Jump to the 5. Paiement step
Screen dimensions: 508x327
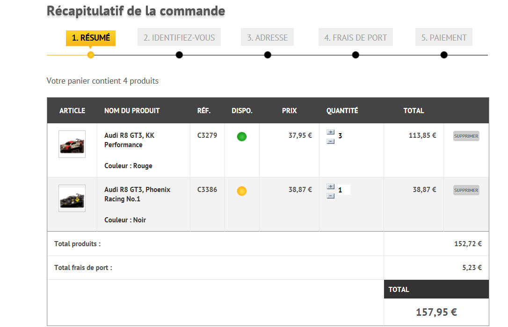pyautogui.click(x=444, y=38)
